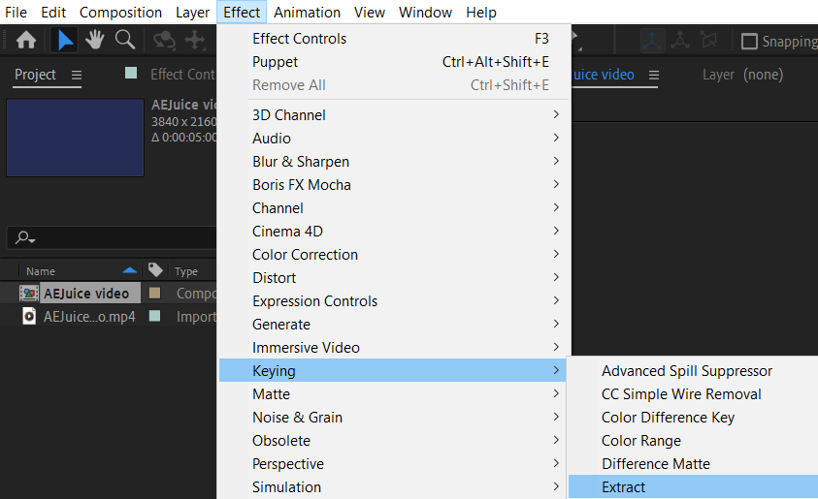Screen dimensions: 818x499
Task: Open the Animation menu
Action: tap(307, 13)
